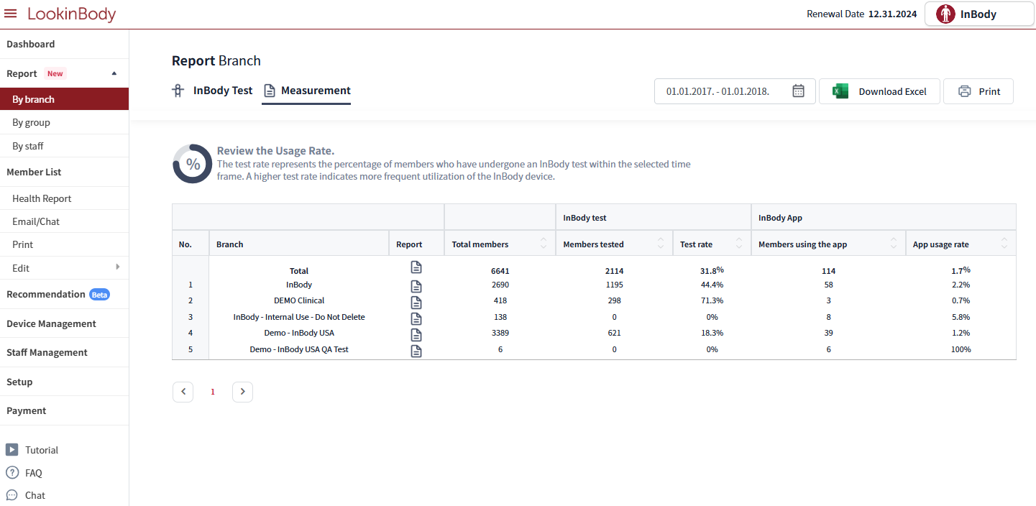
Task: Click the Members tested value 1195
Action: (x=614, y=285)
